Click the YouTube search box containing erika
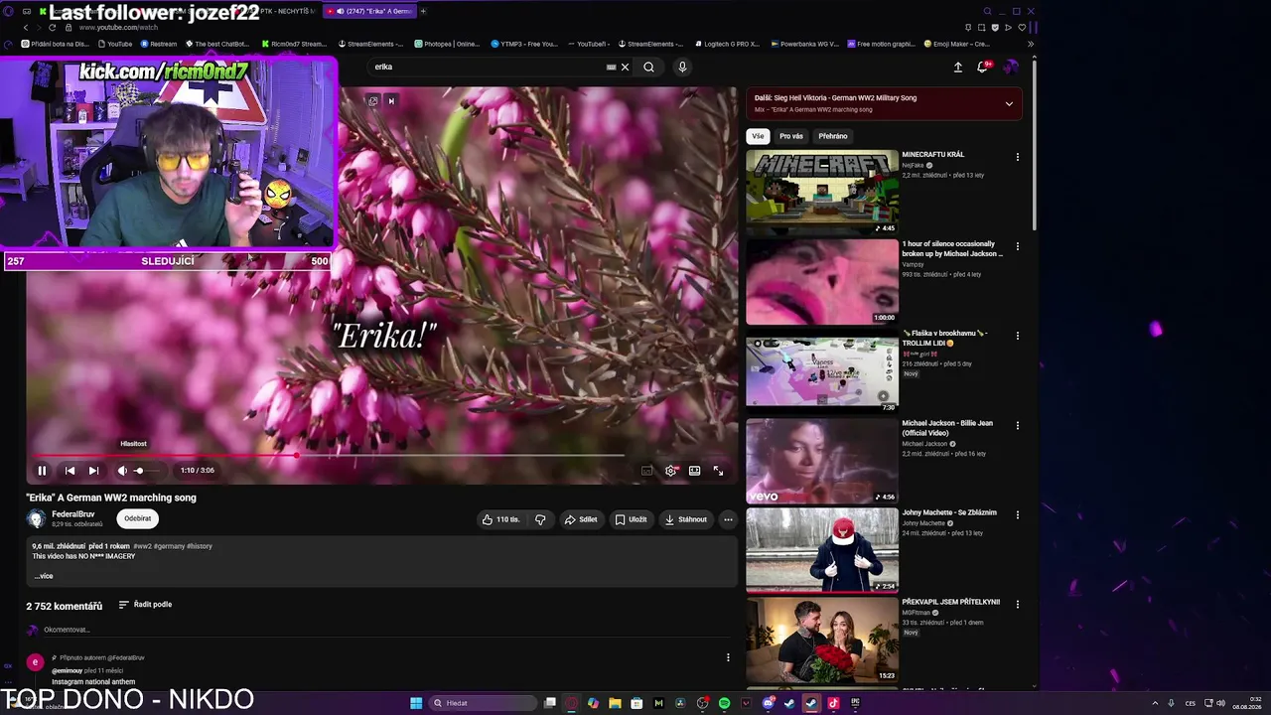 [487, 68]
